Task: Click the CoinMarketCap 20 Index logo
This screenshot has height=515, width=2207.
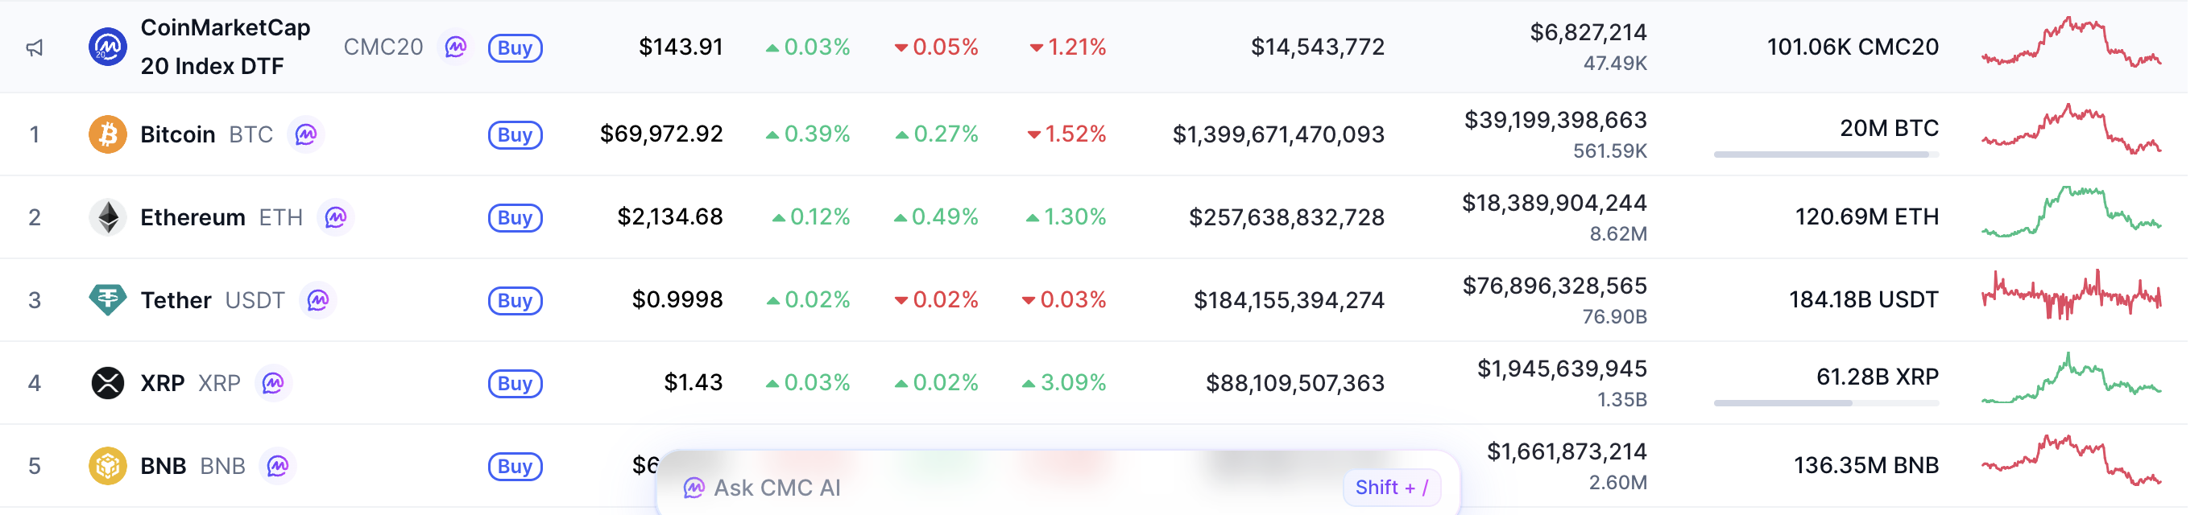Action: tap(108, 47)
